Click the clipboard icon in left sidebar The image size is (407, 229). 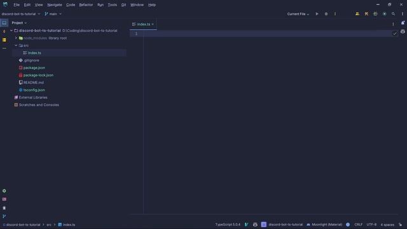pyautogui.click(x=4, y=208)
